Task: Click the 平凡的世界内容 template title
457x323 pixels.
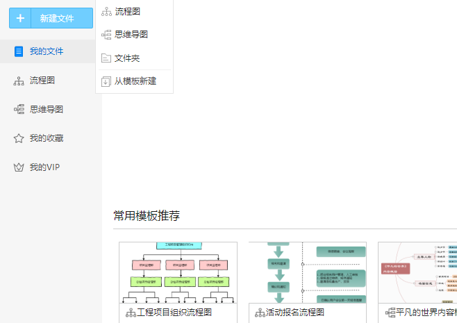Action: coord(426,313)
